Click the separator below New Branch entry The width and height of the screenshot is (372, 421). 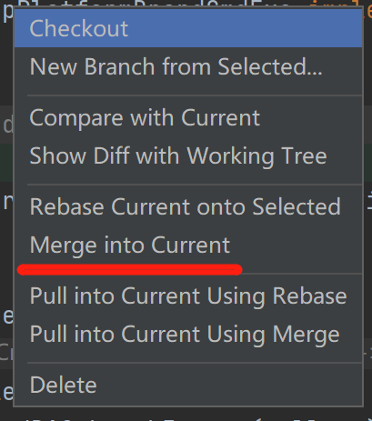[x=195, y=95]
